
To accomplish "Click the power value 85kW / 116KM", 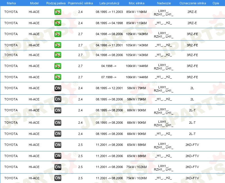I will click(x=137, y=12).
